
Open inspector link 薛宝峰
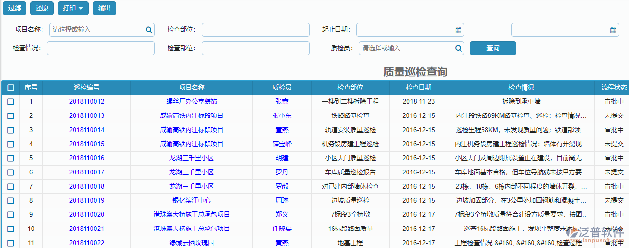pyautogui.click(x=282, y=144)
